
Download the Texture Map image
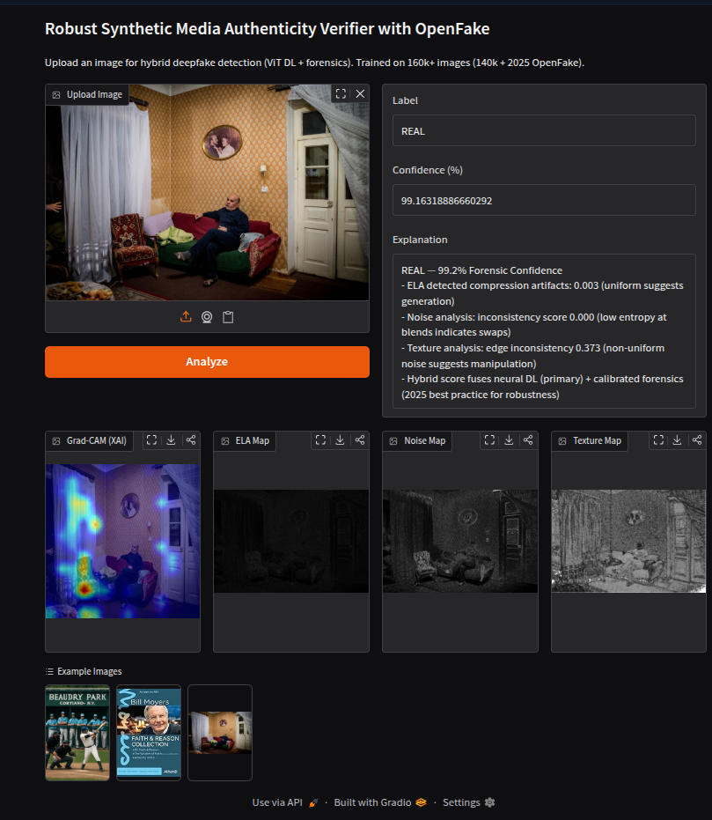pyautogui.click(x=677, y=440)
